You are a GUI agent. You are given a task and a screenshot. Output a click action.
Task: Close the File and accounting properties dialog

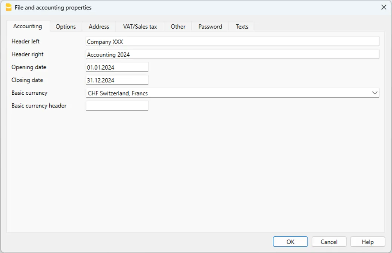(x=384, y=8)
